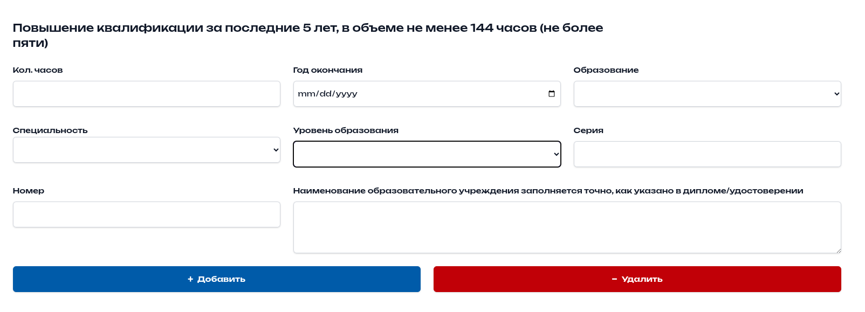
Task: Open the calendar picker icon in date field
Action: 551,94
